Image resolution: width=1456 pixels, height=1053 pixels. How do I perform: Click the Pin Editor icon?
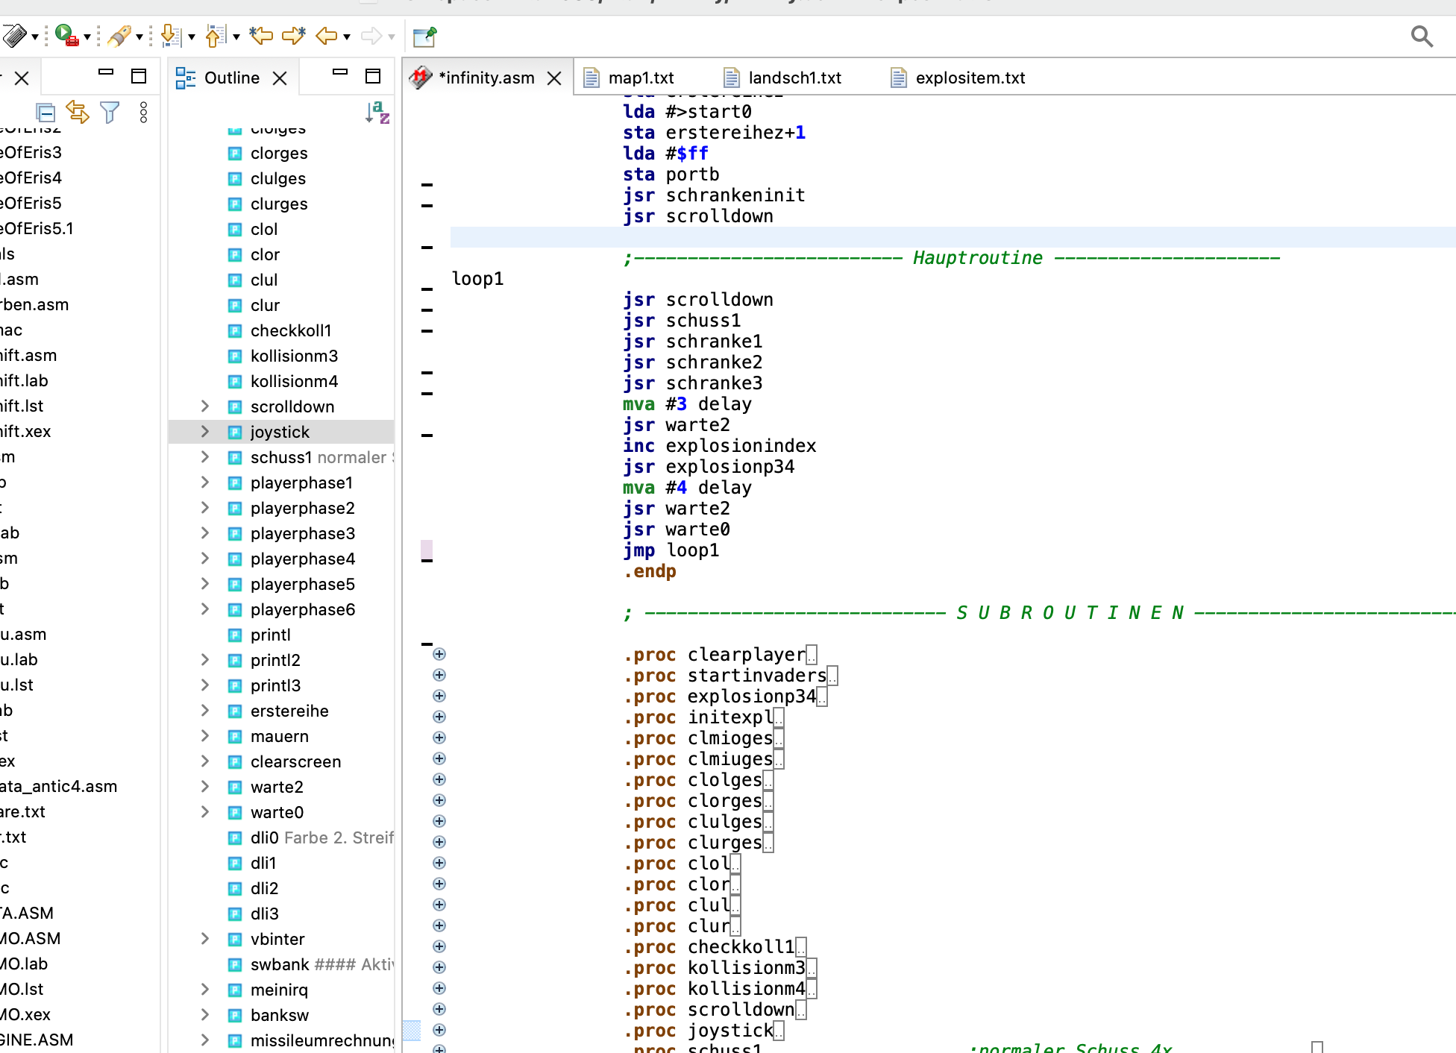(424, 36)
